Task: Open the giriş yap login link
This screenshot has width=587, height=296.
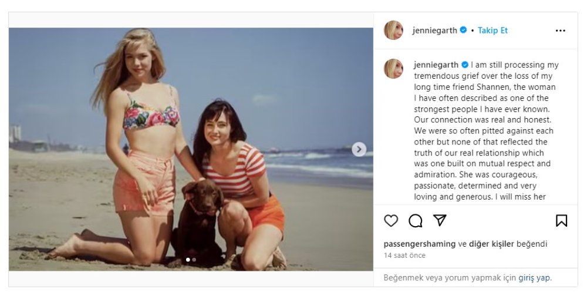Action: point(535,277)
